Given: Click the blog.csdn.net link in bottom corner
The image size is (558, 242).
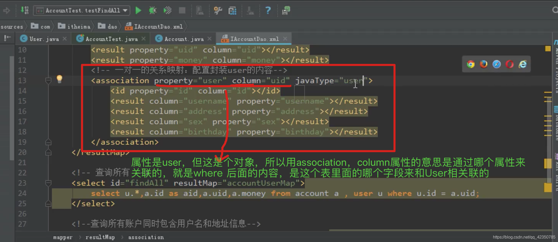Looking at the screenshot, I should pos(524,237).
